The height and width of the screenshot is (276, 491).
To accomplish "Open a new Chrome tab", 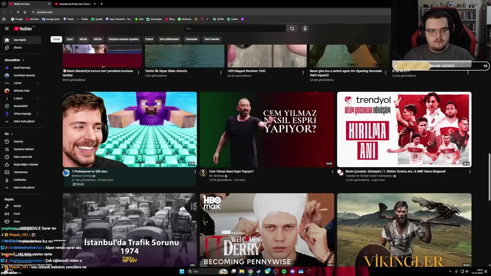I will pos(101,4).
